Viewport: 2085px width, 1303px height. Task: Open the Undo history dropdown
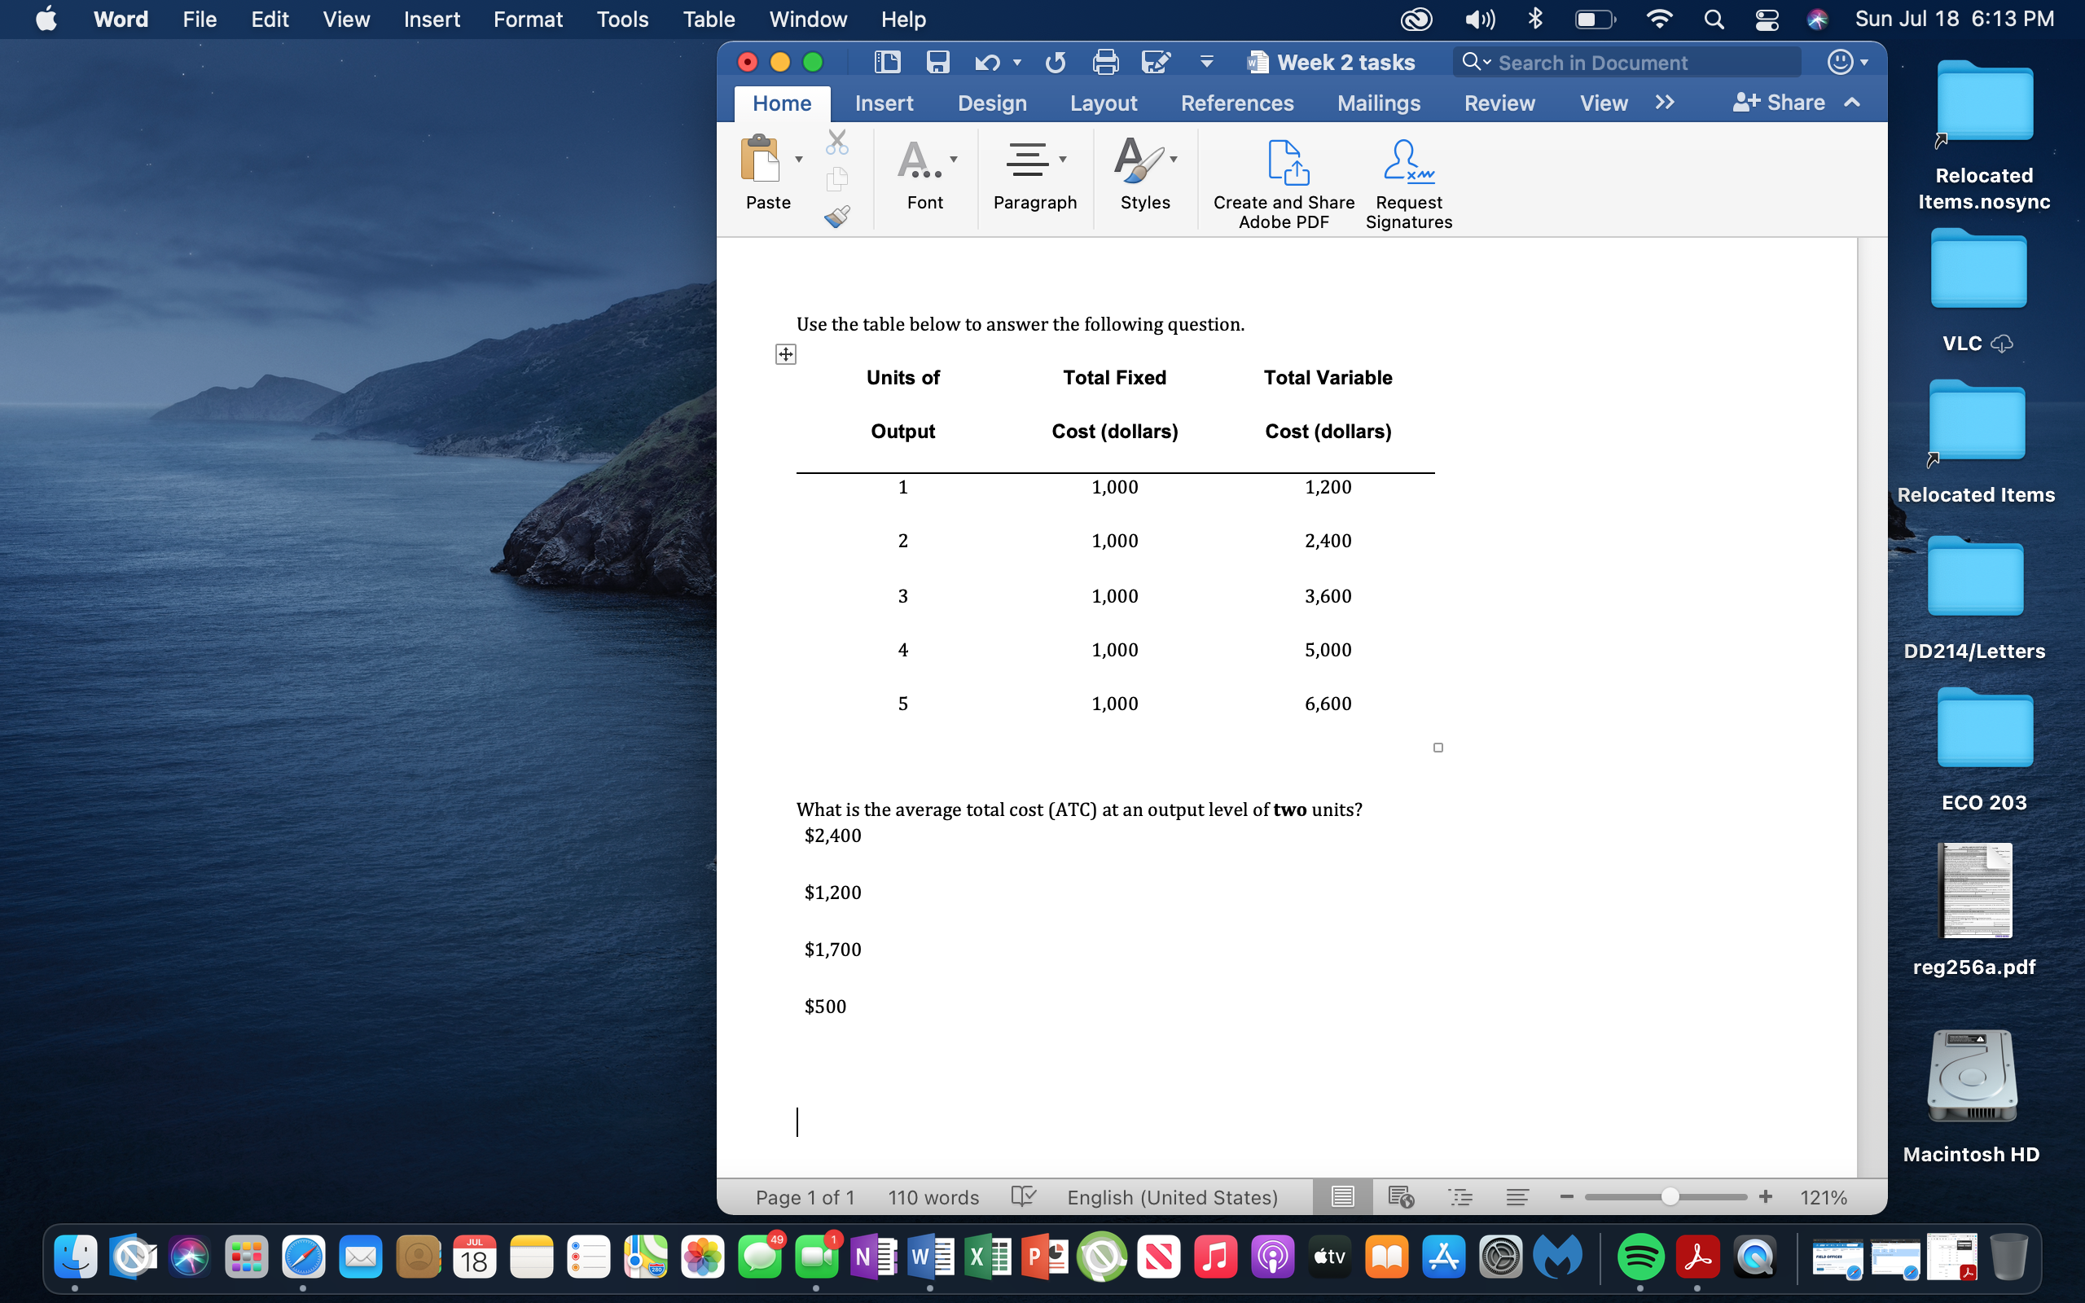coord(1016,64)
